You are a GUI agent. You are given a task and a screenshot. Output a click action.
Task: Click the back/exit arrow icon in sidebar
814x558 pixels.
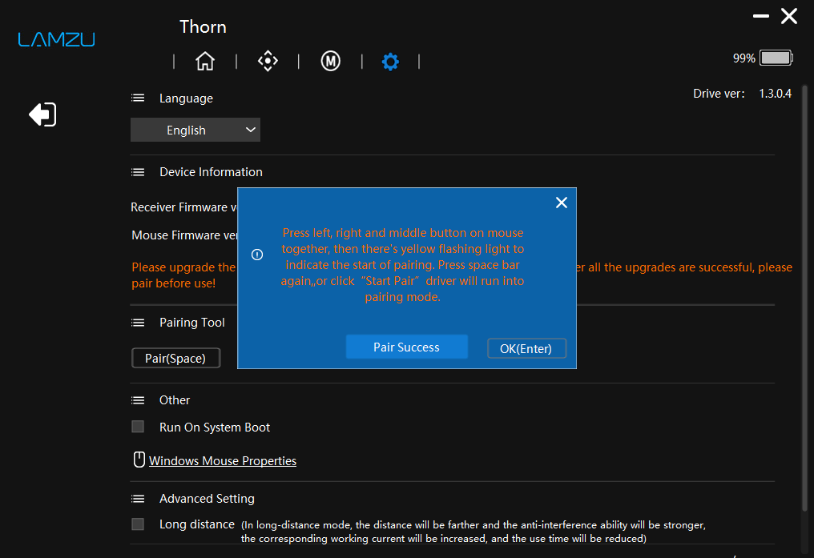42,114
